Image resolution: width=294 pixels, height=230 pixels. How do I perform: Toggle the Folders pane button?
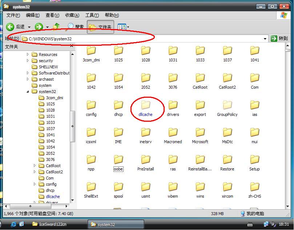[x=101, y=27]
